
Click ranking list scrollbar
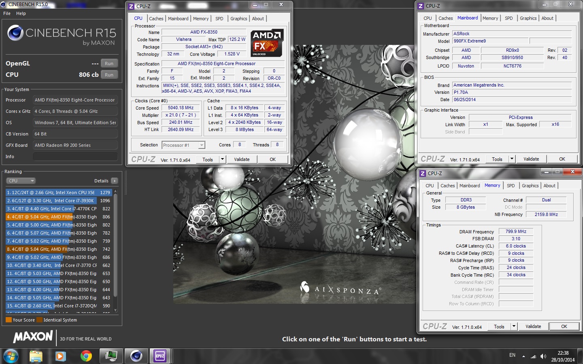coord(115,245)
